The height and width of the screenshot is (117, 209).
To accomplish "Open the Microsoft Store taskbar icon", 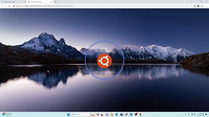I will 121,114.
